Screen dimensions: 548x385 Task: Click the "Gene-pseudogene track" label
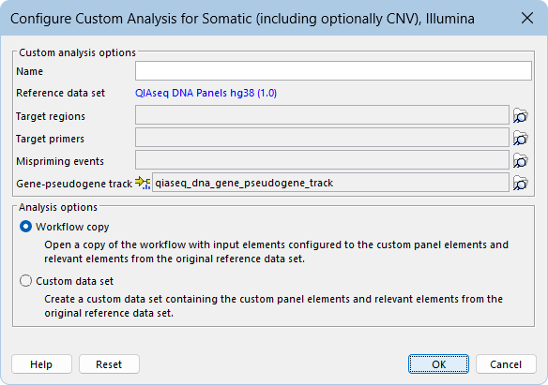tap(74, 184)
